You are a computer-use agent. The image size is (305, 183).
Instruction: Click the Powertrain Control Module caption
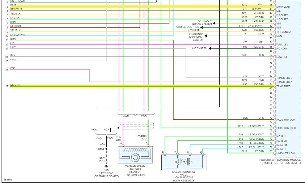[x=280, y=161]
